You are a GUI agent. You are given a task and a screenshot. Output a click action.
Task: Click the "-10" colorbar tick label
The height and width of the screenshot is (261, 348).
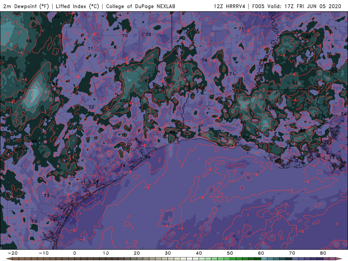43,253
